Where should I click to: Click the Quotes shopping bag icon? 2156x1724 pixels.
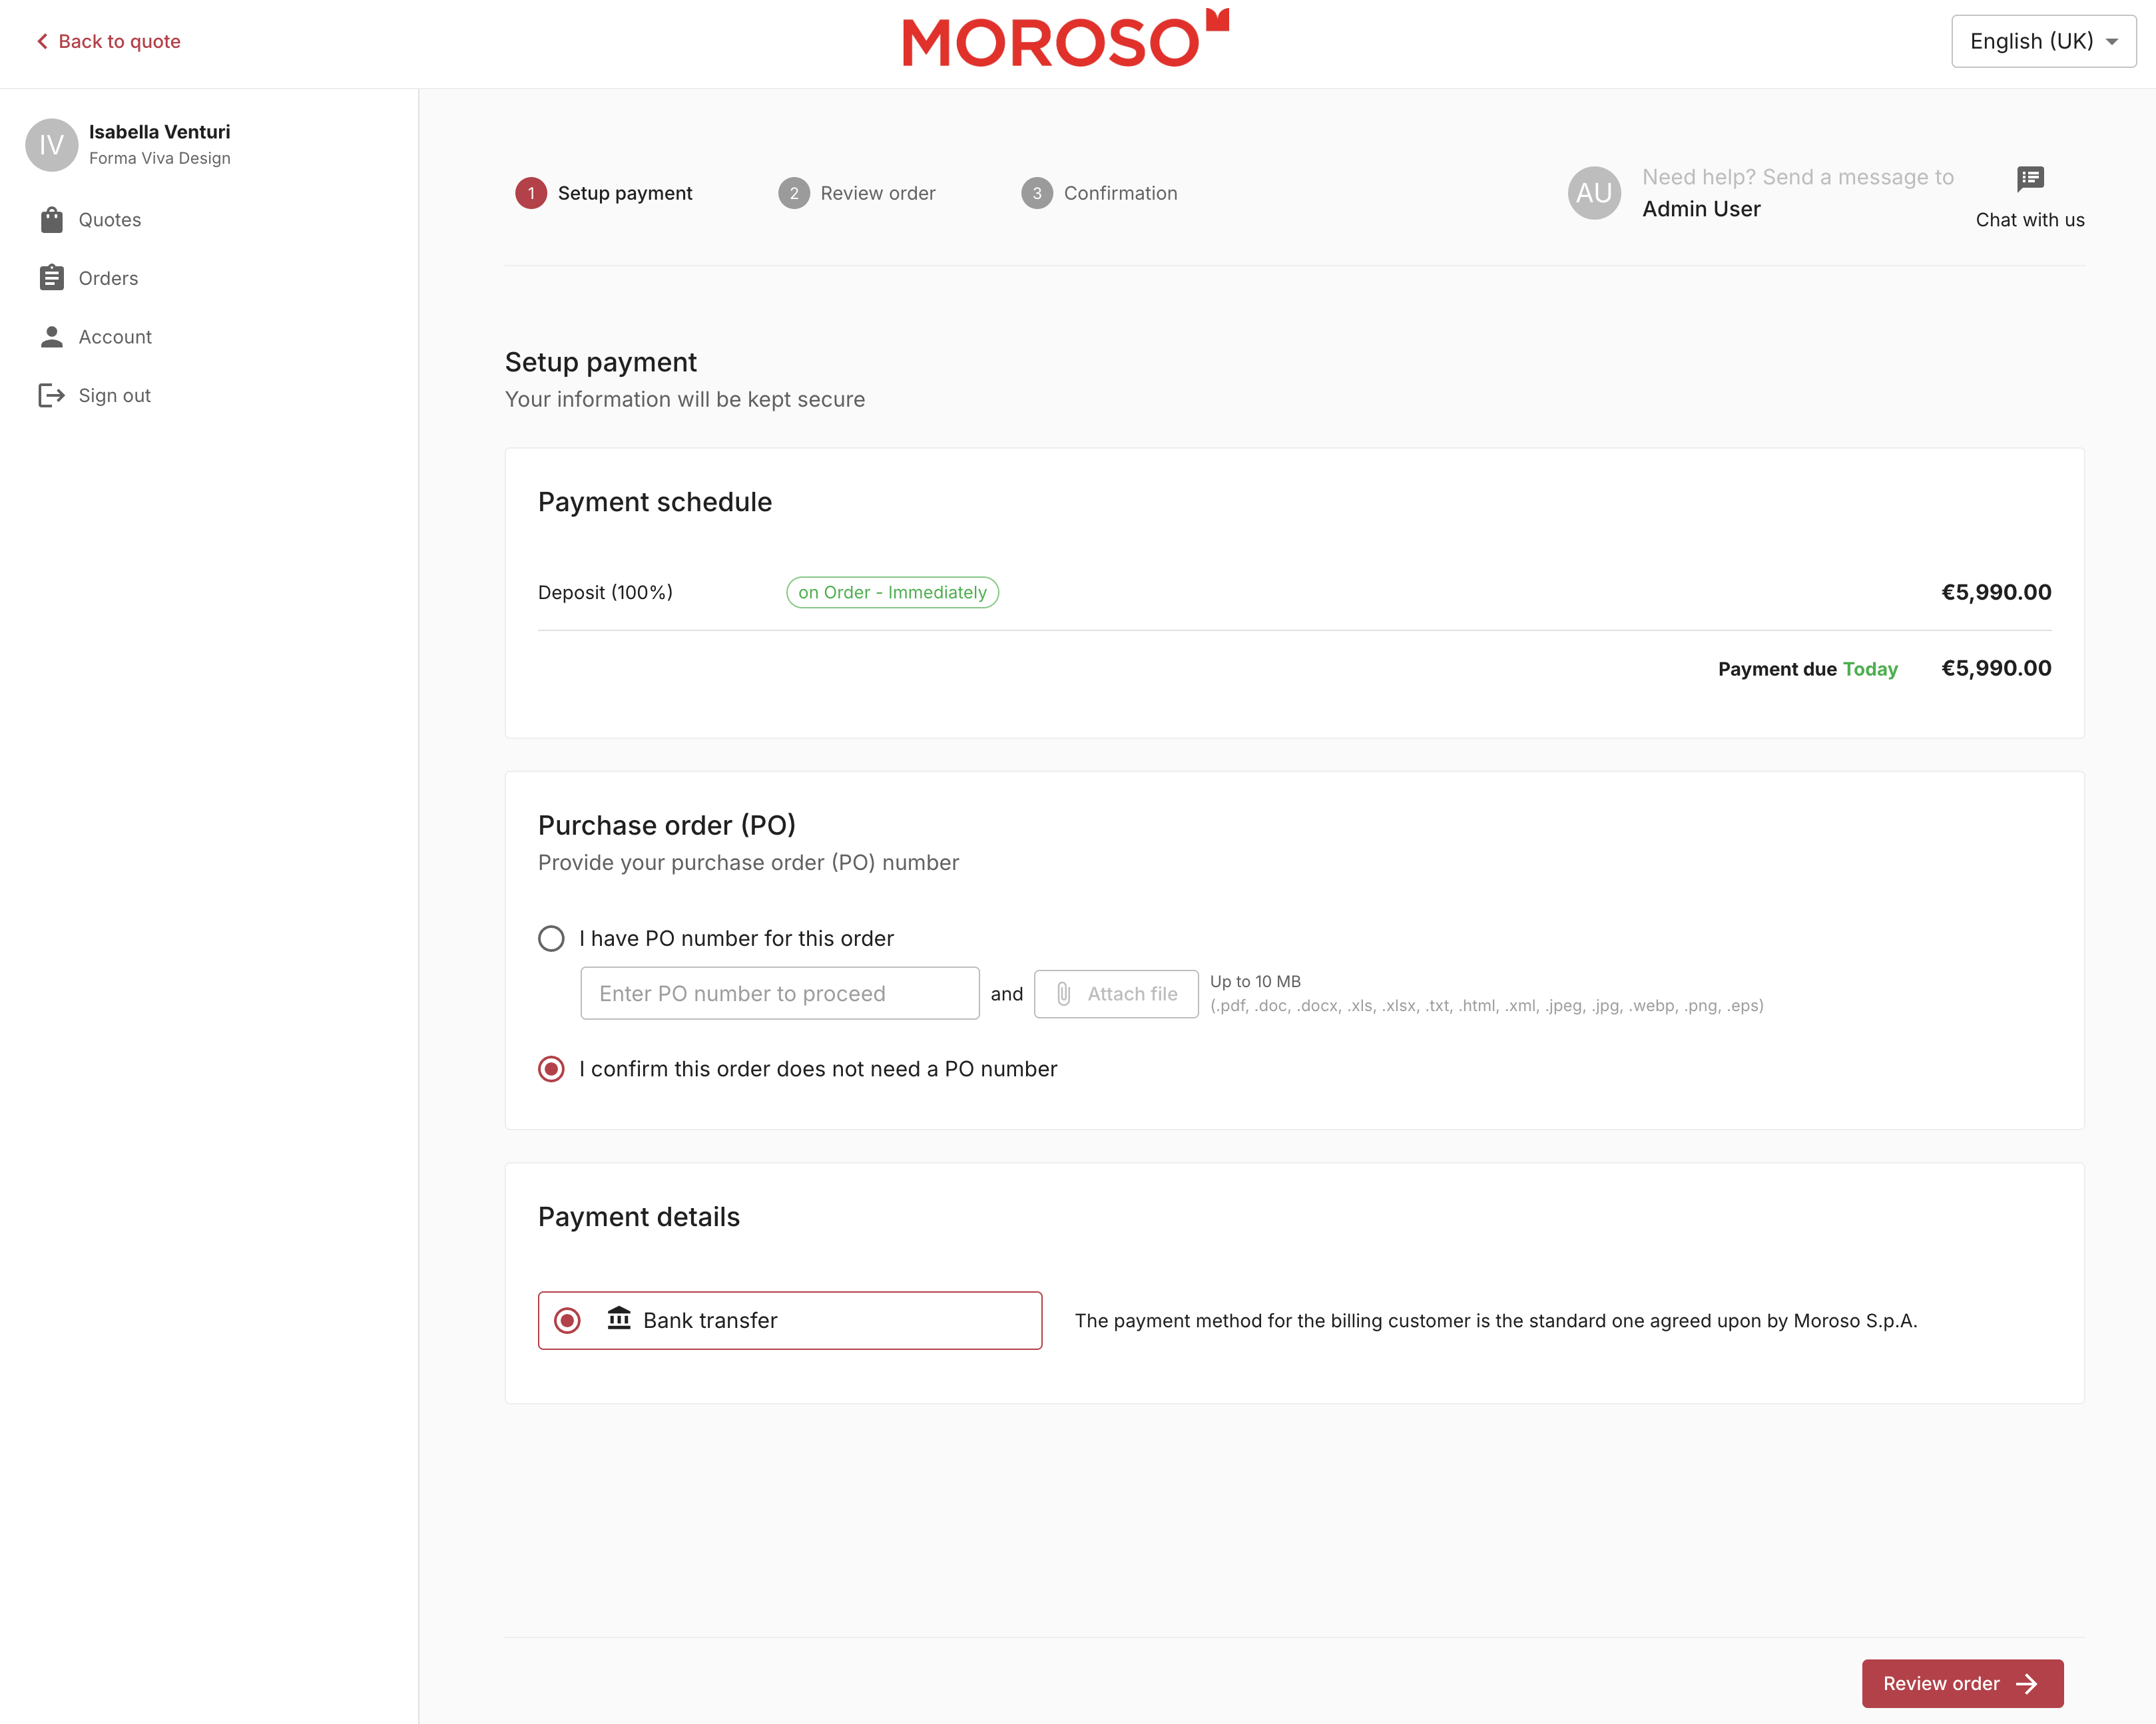[x=51, y=220]
